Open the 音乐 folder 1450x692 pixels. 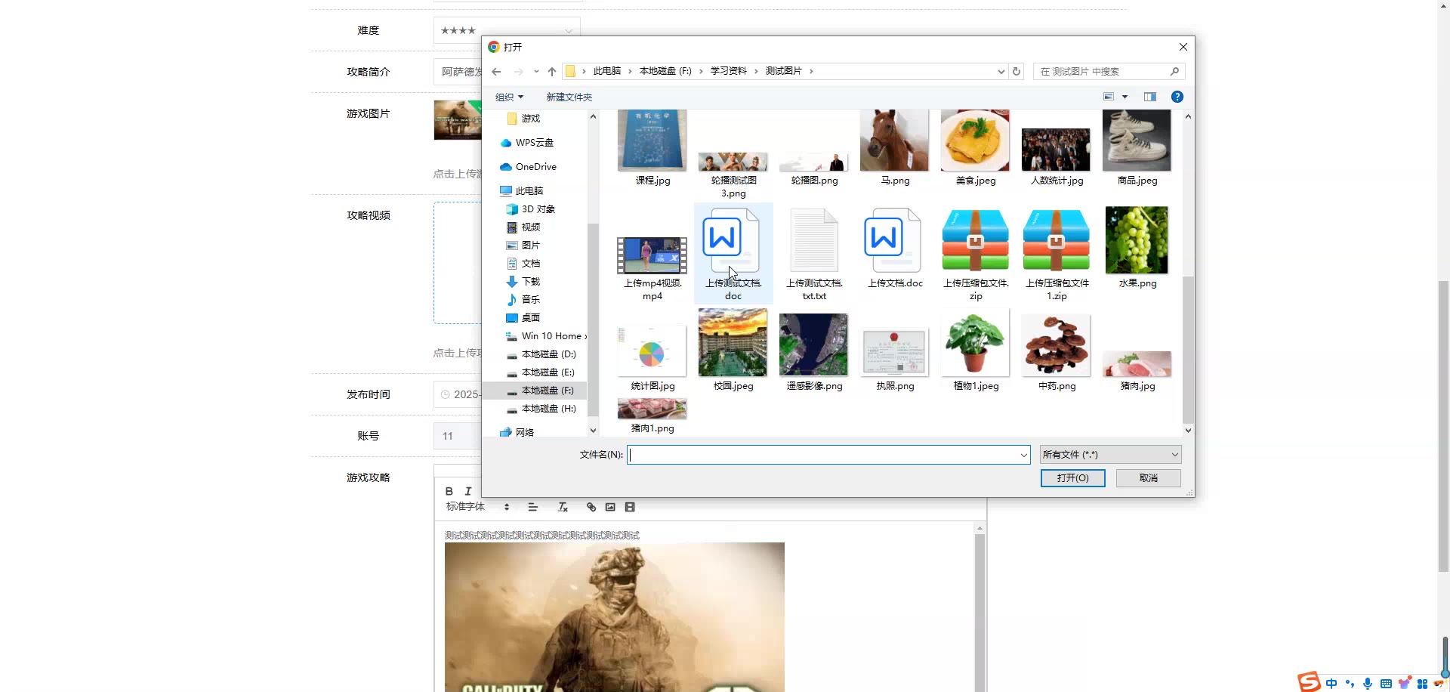(523, 300)
